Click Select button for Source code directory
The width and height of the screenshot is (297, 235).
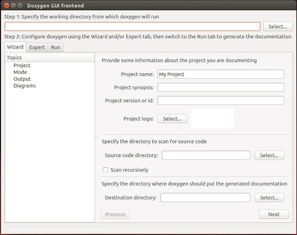click(x=269, y=155)
